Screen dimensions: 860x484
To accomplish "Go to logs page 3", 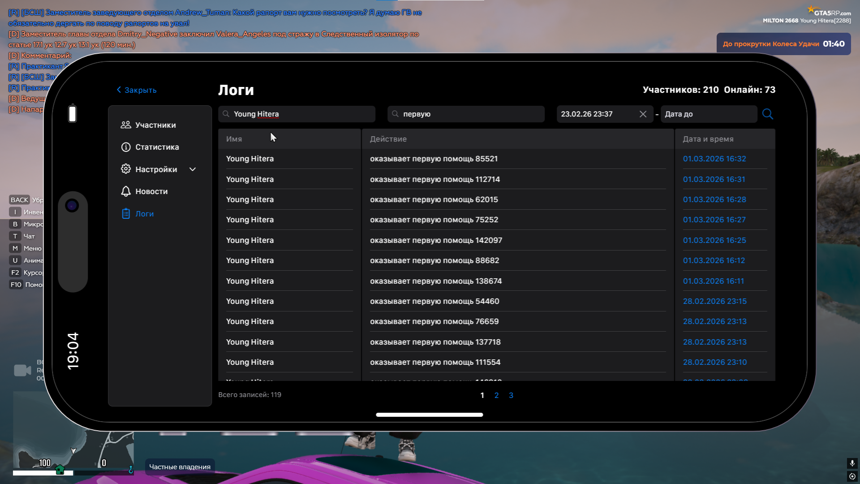I will [511, 395].
